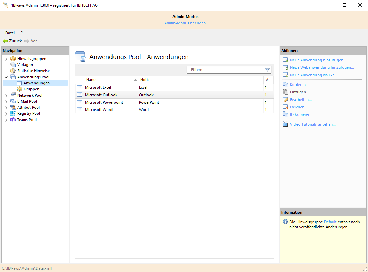Click the green Zurück arrow icon

pos(6,41)
